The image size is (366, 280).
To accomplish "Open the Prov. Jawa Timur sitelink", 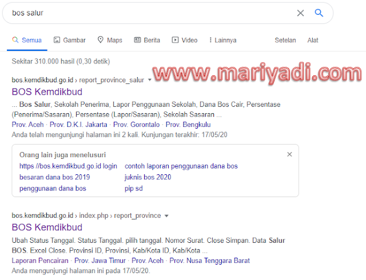I will [100, 261].
